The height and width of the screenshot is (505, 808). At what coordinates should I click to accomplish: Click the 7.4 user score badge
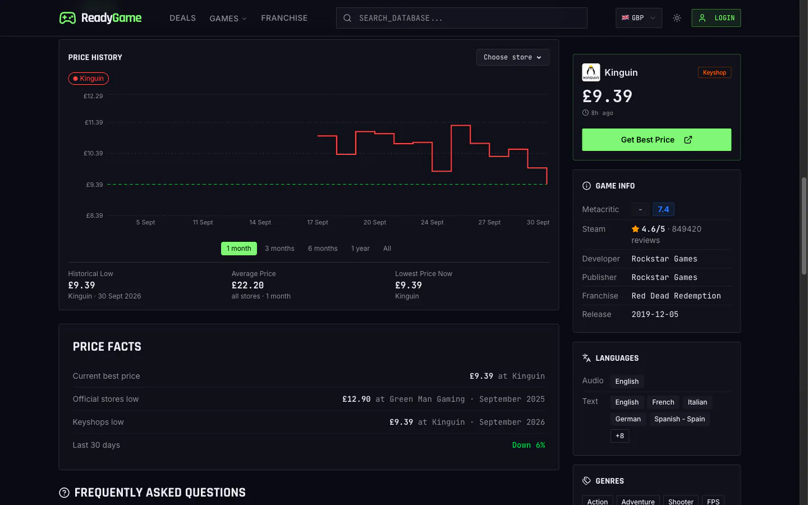(x=663, y=209)
